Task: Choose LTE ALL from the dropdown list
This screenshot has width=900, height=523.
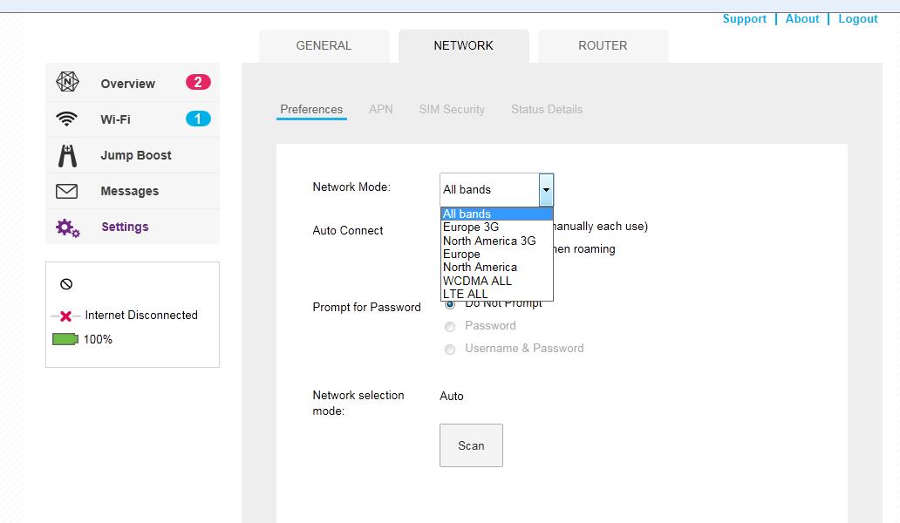Action: click(466, 294)
